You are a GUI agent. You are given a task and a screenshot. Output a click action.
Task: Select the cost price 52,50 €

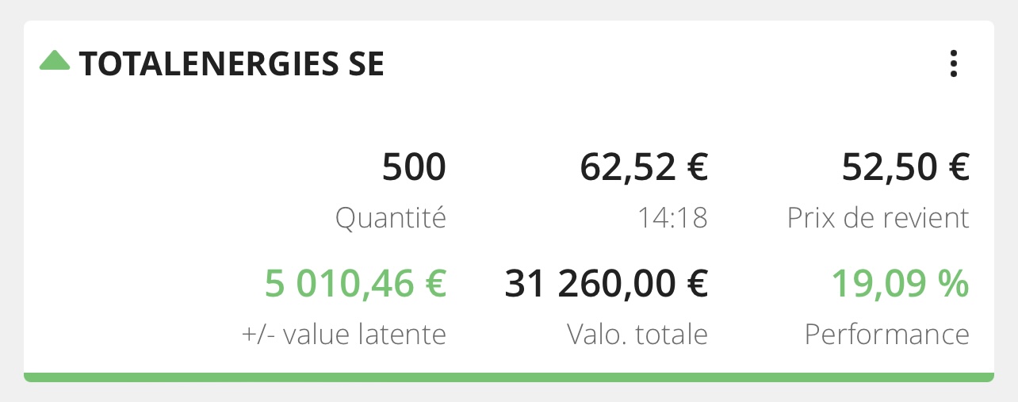905,168
